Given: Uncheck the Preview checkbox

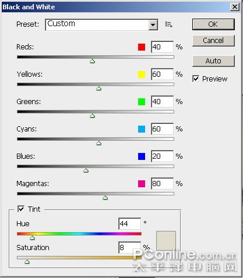Looking at the screenshot, I should coord(196,79).
